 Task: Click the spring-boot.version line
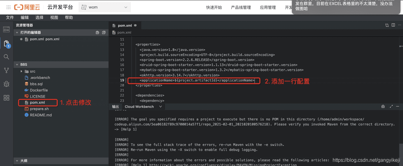click(x=197, y=60)
